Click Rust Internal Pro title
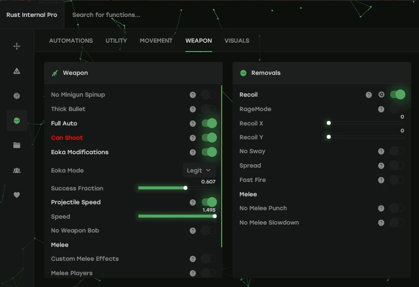The width and height of the screenshot is (419, 287). (32, 15)
